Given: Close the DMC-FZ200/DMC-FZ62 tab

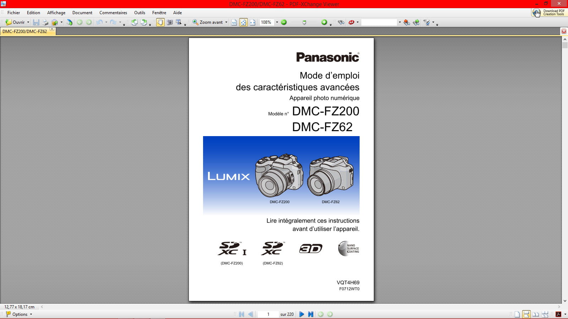Looking at the screenshot, I should [52, 29].
